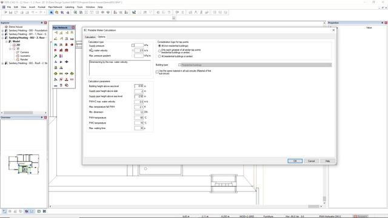Close the Explorer panel
This screenshot has height=218, width=388.
45,23
